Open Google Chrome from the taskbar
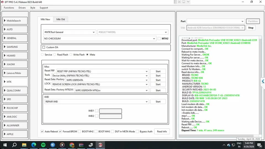265x149 pixels. 72,145
